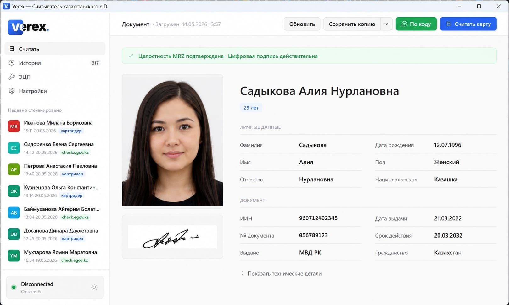
Task: Click the clock icon beside История
Action: point(12,63)
